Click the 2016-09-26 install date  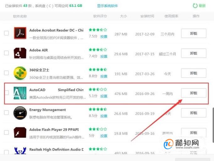pos(145,94)
